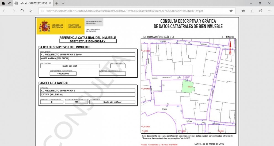Click cadastral reference 5187022YJ1158N0001AY
274x146 pixels.
pyautogui.click(x=88, y=41)
